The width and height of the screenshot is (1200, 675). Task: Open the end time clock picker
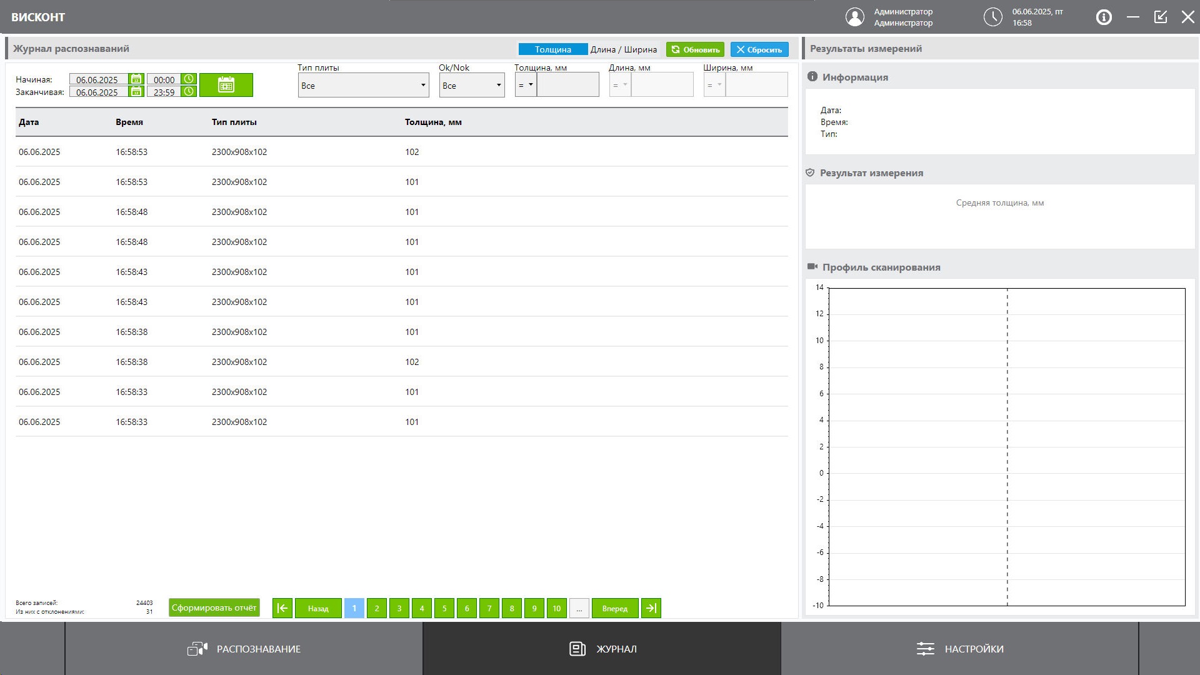189,92
